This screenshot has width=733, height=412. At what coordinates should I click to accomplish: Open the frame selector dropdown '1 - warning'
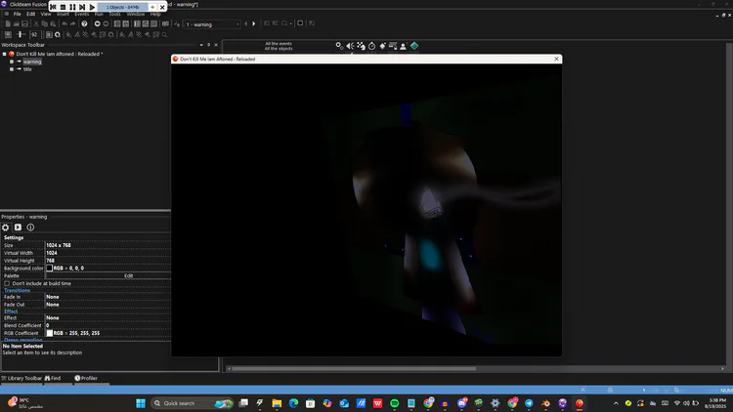tap(212, 24)
